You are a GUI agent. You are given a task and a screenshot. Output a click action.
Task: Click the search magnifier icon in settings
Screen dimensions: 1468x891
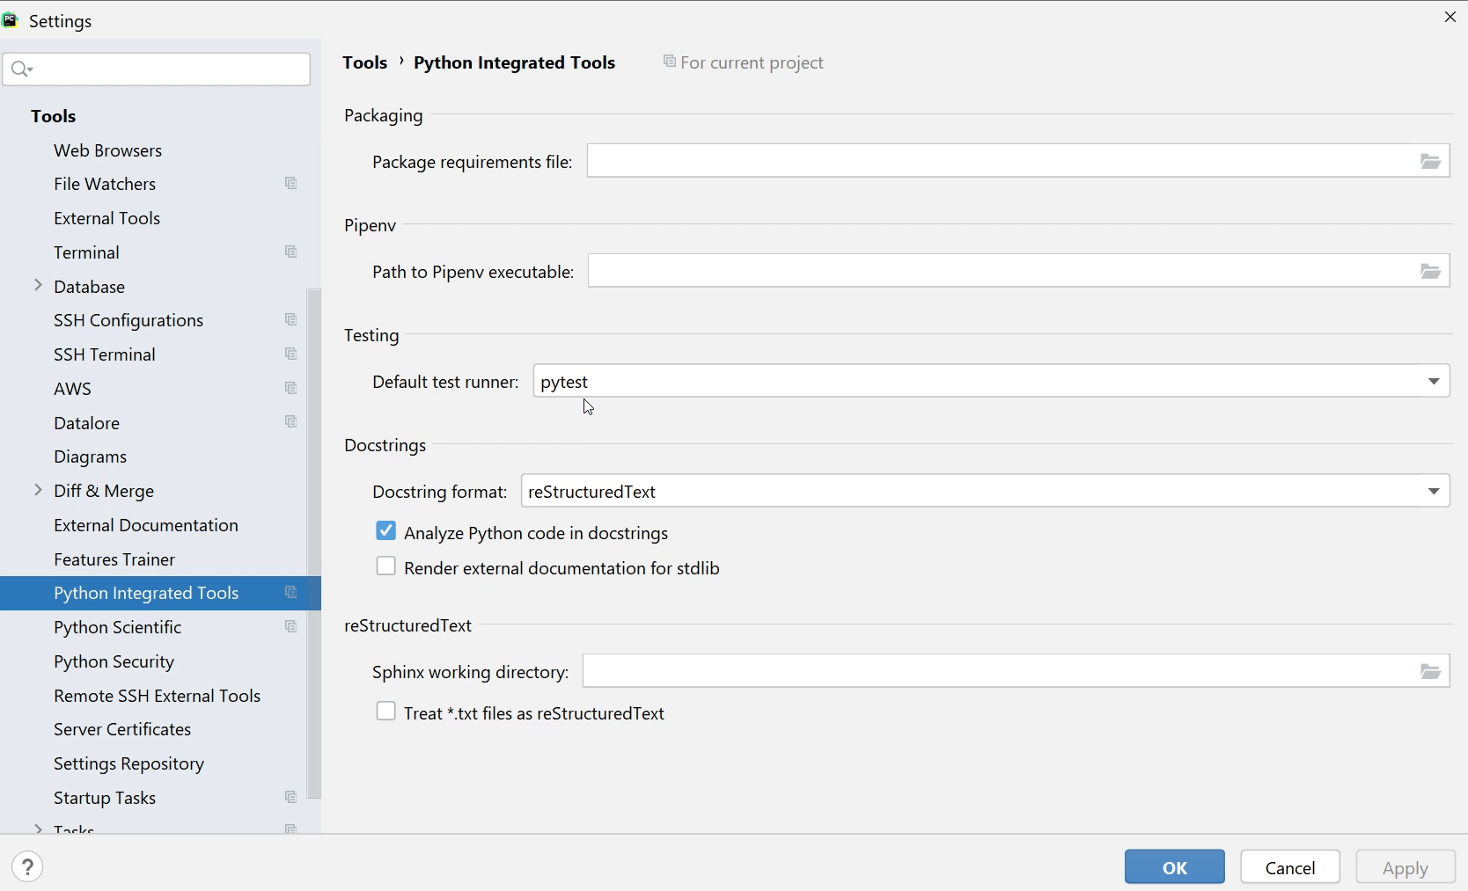[x=21, y=69]
